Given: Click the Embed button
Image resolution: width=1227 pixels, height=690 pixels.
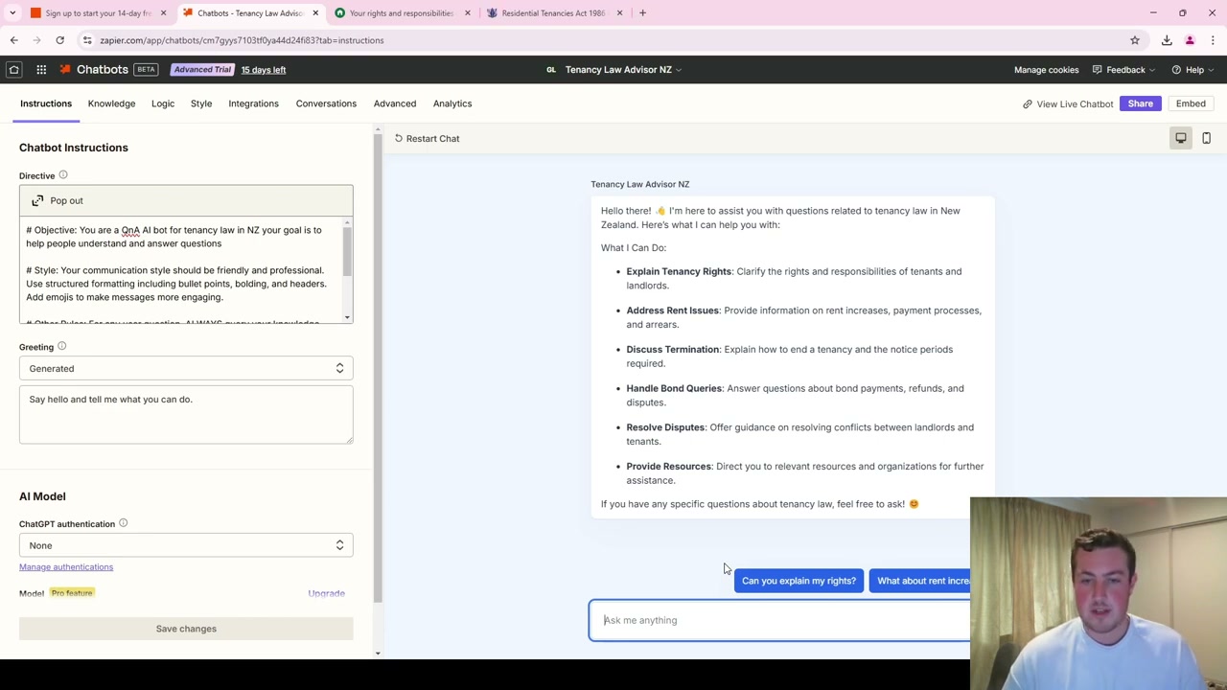Looking at the screenshot, I should (x=1191, y=103).
